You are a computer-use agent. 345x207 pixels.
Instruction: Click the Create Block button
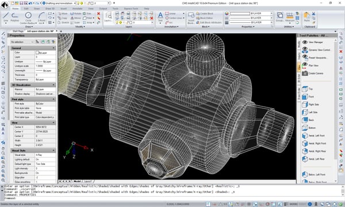[x=205, y=13]
